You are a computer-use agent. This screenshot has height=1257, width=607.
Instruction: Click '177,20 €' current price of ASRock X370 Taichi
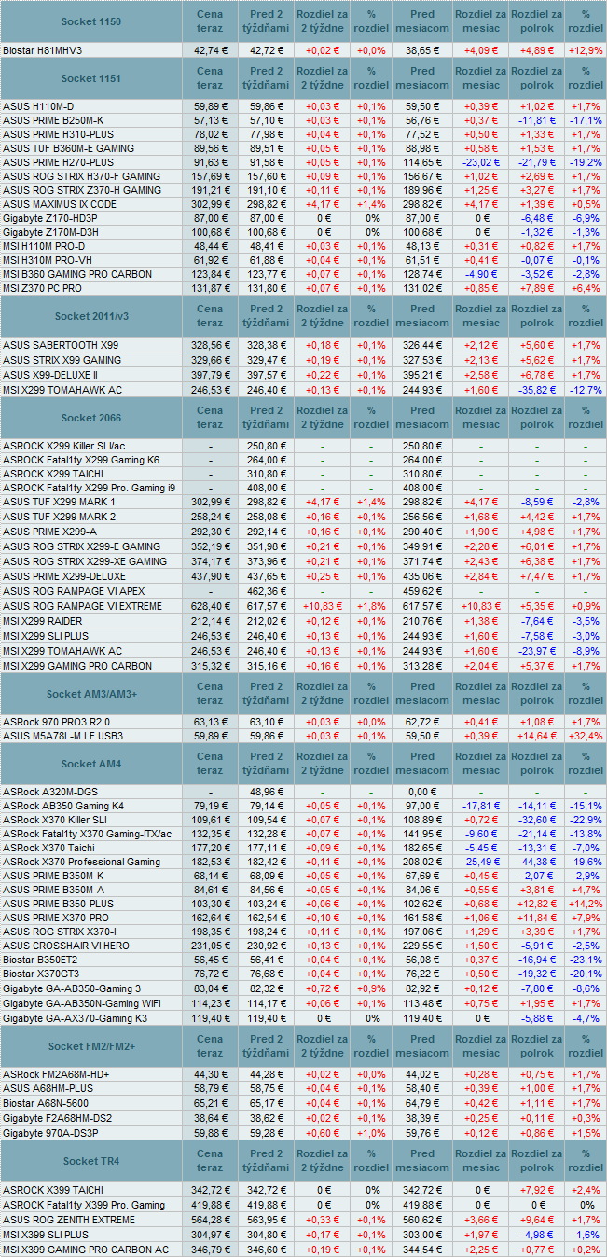[211, 848]
